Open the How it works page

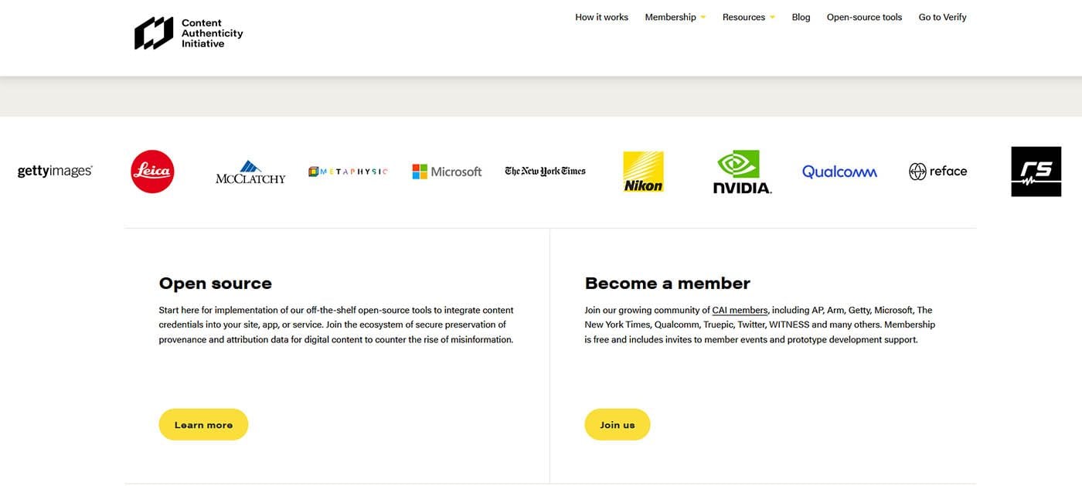(x=601, y=17)
